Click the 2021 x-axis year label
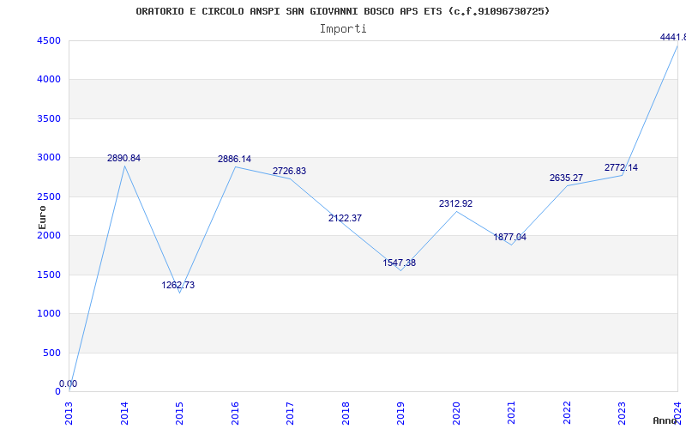Image resolution: width=686 pixels, height=429 pixels. (x=512, y=413)
